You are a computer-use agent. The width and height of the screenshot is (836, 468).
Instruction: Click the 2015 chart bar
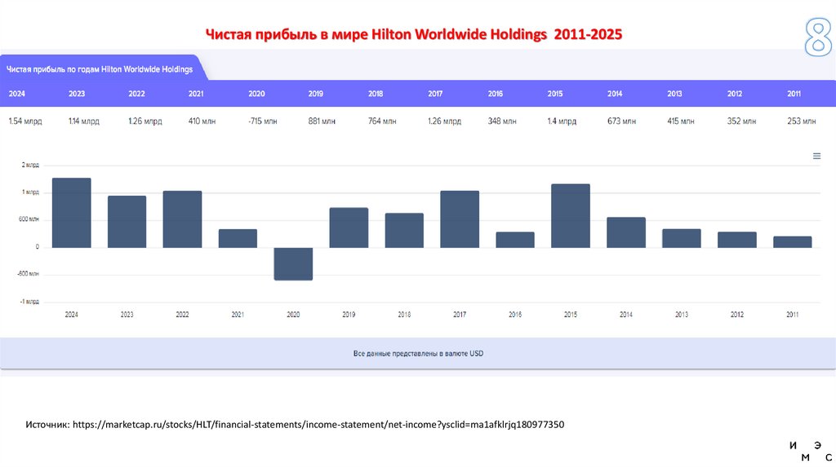[x=571, y=216]
